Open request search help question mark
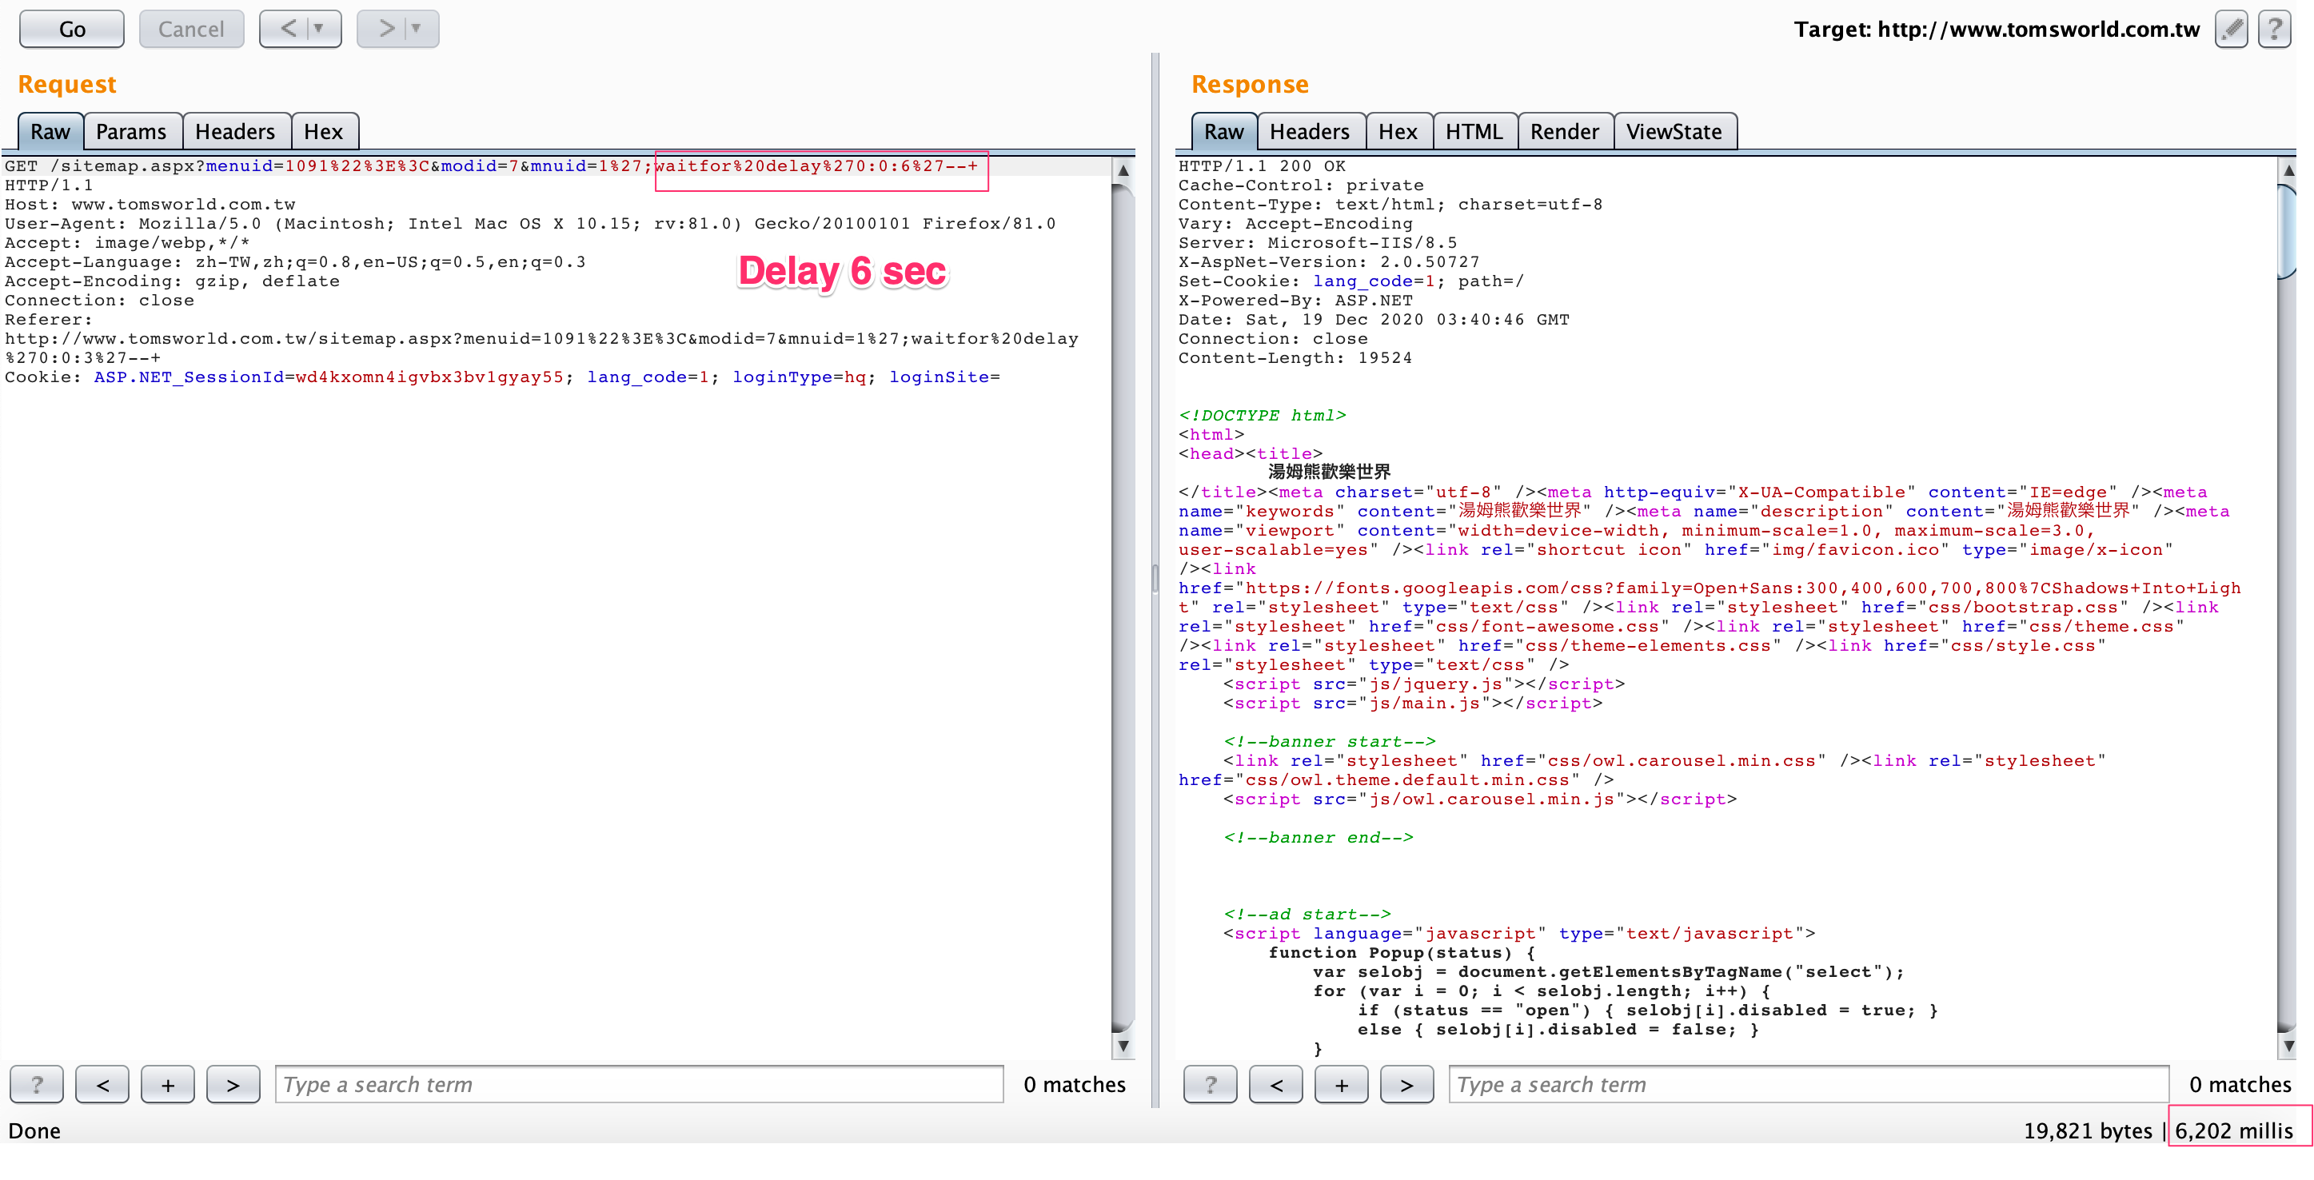Image resolution: width=2314 pixels, height=1180 pixels. click(x=37, y=1084)
